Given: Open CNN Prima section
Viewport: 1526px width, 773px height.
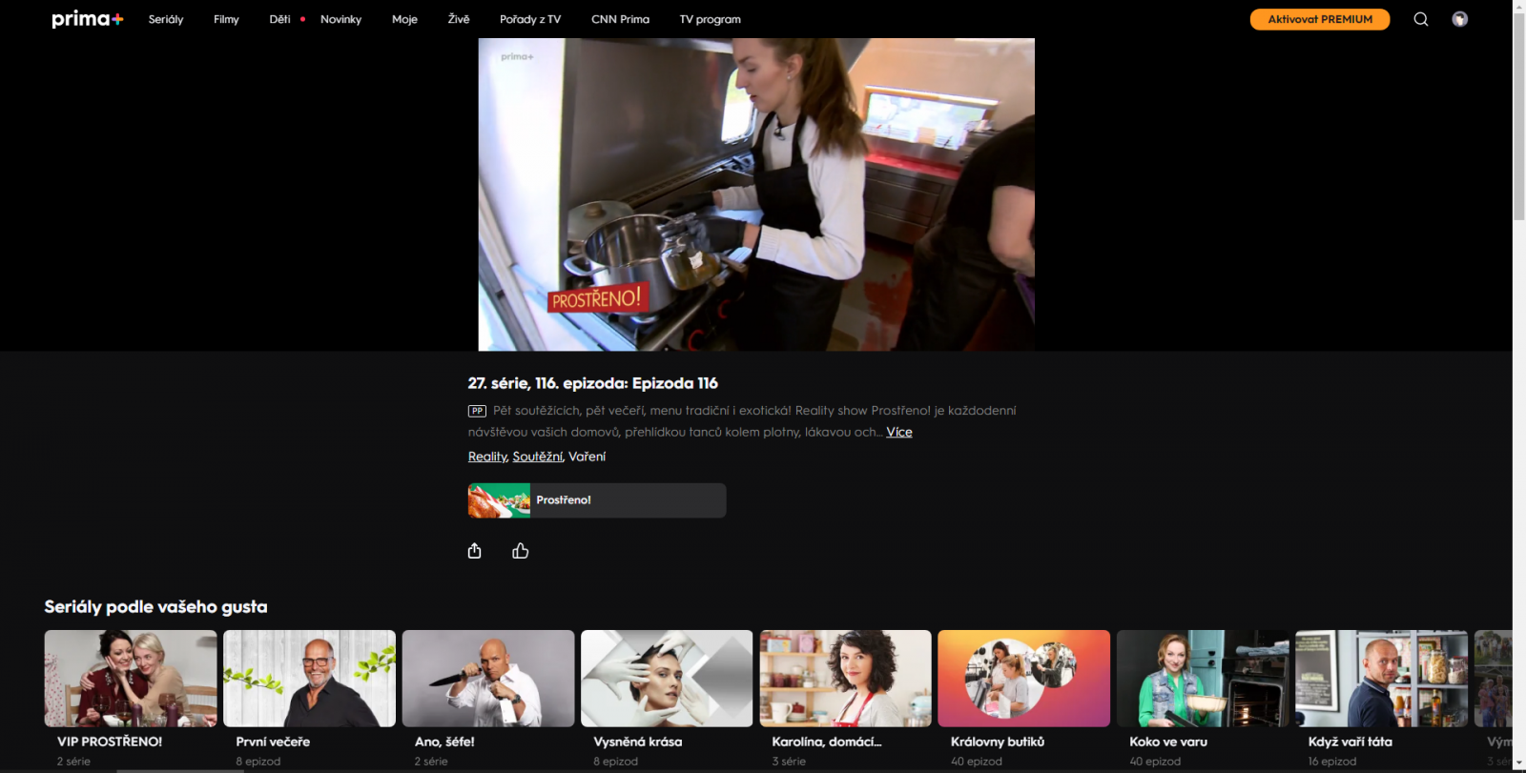Looking at the screenshot, I should pos(620,19).
